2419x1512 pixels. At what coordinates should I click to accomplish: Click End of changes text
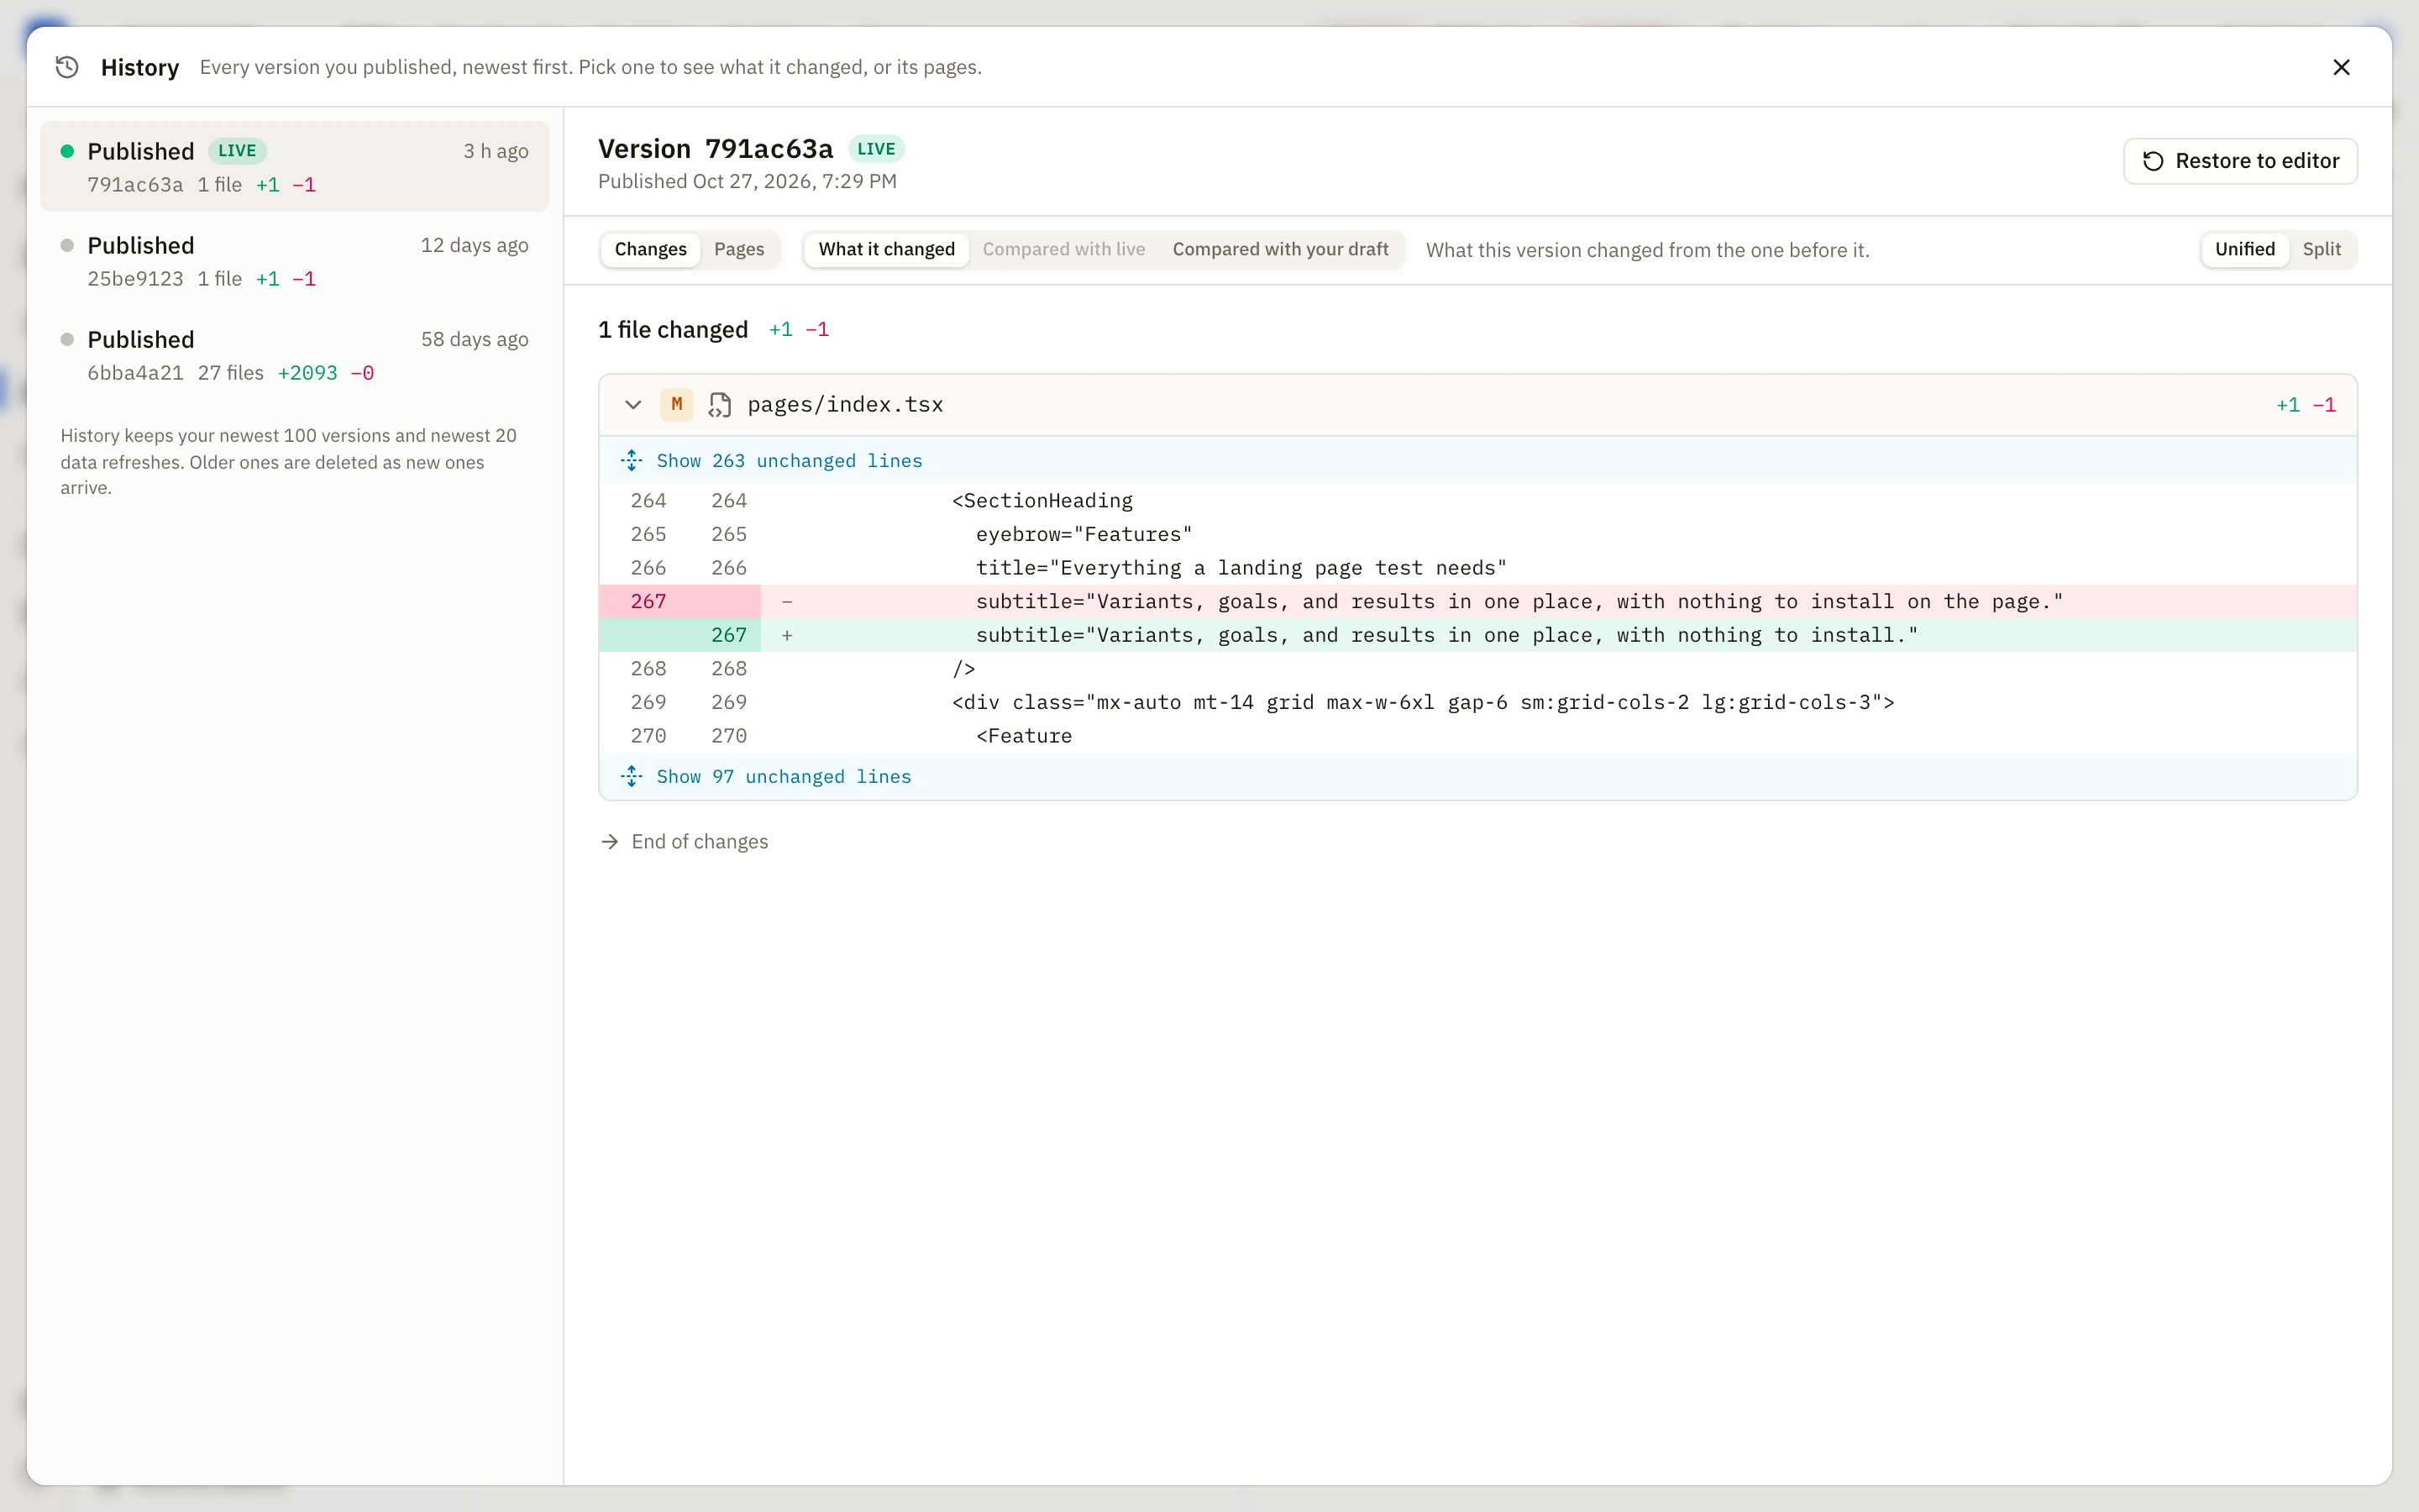click(x=700, y=842)
